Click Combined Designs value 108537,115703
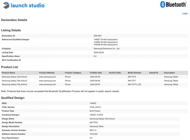This screenshot has width=190, height=140. point(98,115)
